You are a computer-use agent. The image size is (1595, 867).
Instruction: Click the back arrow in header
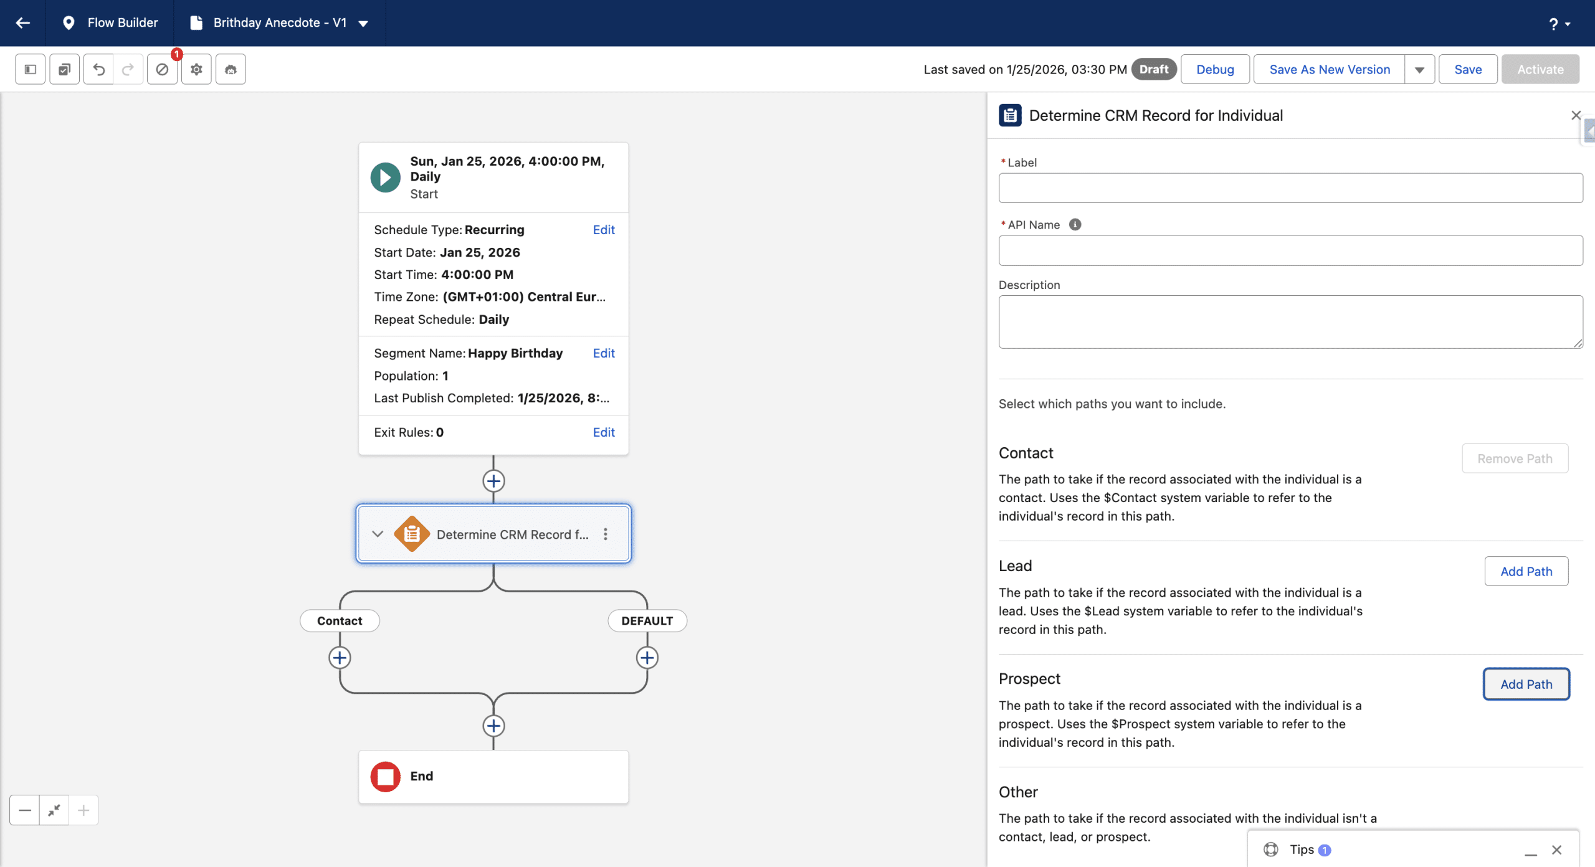[x=23, y=23]
